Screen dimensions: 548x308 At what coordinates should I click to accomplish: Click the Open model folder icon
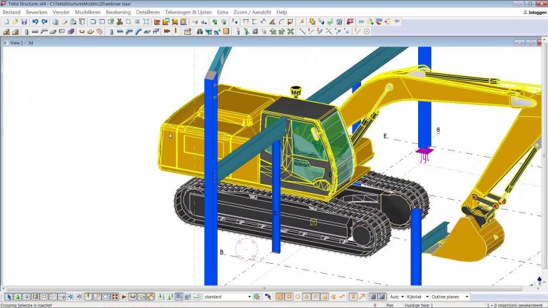pos(15,22)
